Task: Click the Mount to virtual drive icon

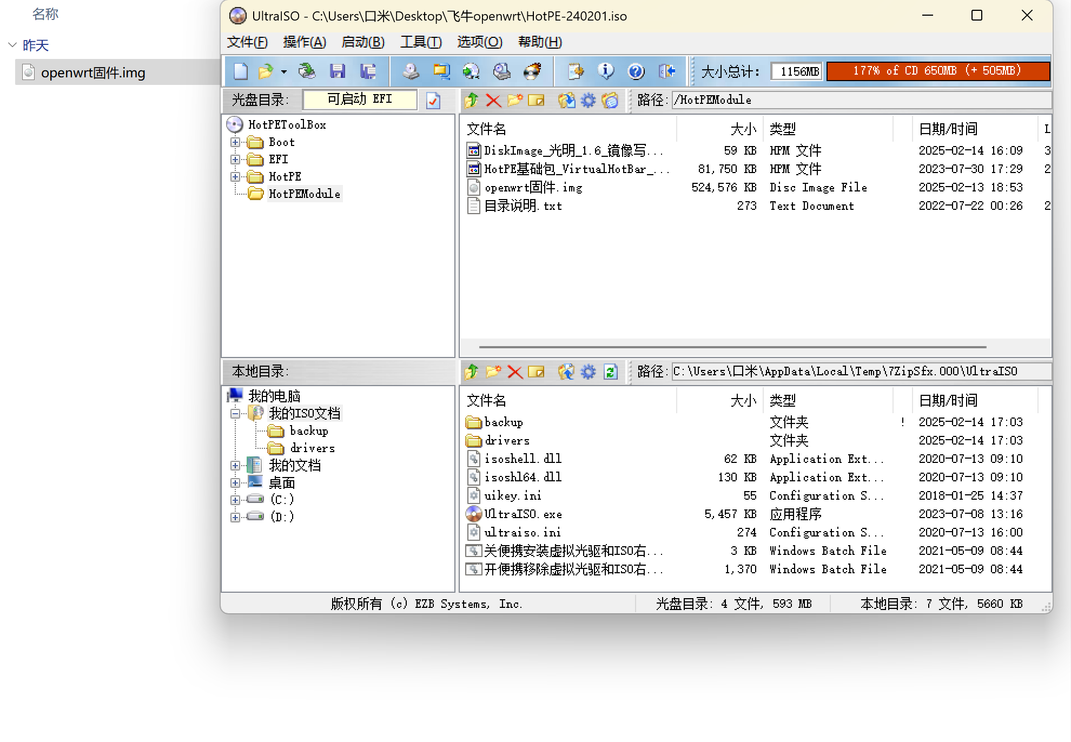Action: click(502, 71)
